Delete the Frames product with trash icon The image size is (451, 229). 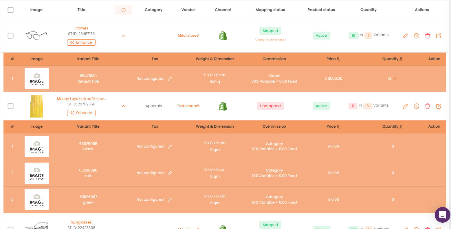[428, 36]
